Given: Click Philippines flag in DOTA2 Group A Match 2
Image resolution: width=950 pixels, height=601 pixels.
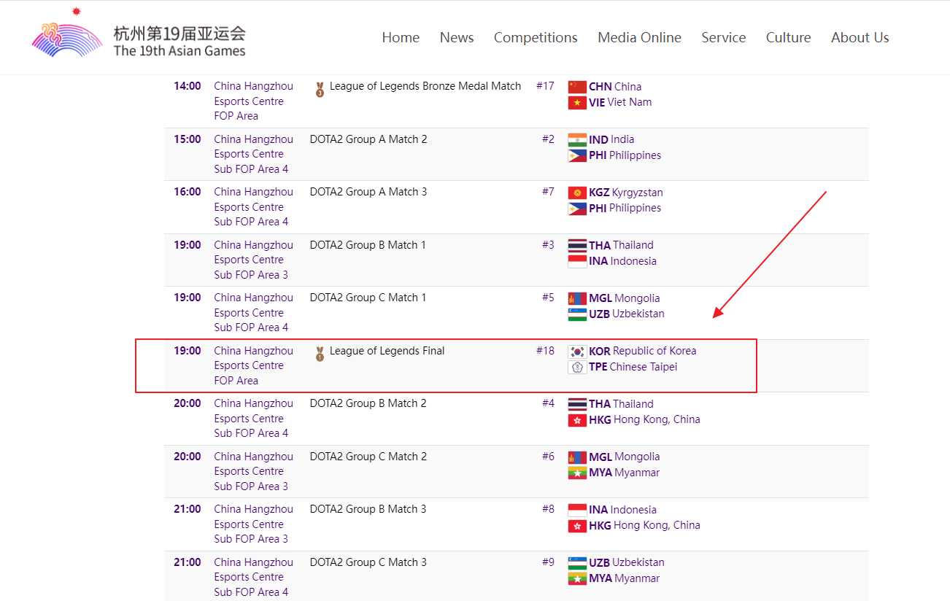Looking at the screenshot, I should (577, 155).
